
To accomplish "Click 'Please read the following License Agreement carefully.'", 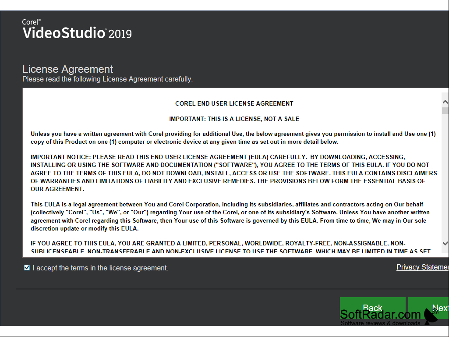I will (x=107, y=79).
